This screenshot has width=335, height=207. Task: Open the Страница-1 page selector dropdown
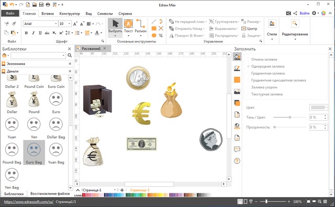tap(115, 190)
